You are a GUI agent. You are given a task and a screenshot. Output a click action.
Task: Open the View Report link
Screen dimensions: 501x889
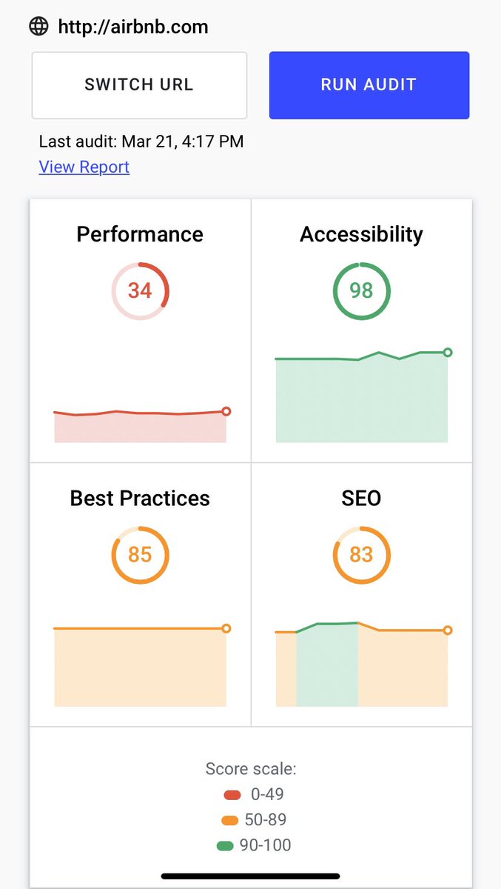pos(84,167)
